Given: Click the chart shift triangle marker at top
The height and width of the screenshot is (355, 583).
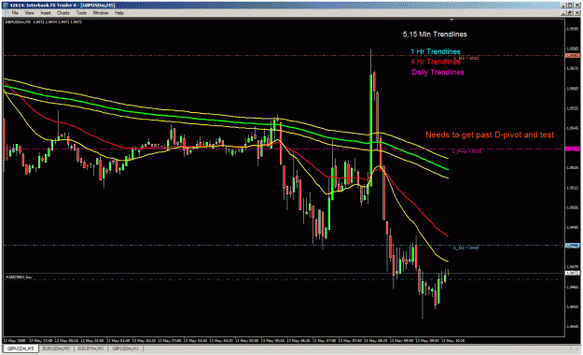Looking at the screenshot, I should [x=451, y=20].
